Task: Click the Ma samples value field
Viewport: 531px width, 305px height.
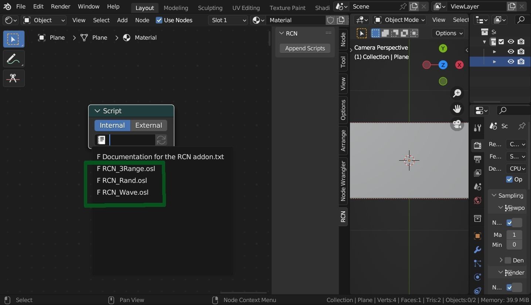Action: point(514,235)
